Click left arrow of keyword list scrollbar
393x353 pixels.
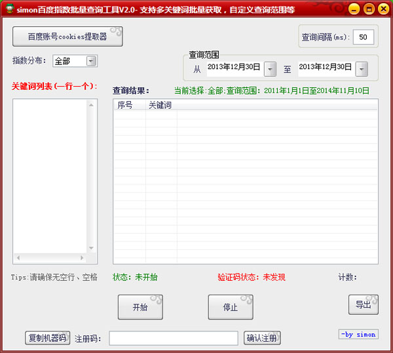(18, 259)
